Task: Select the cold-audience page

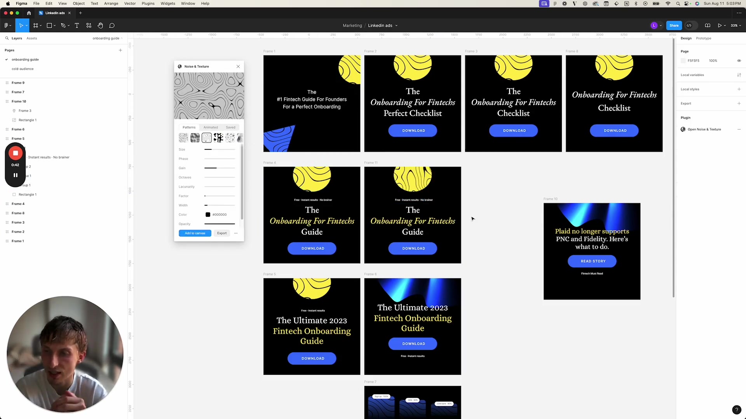Action: [23, 69]
